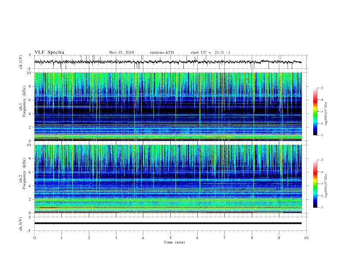Screen dimensions: 345x267
Task: Click the ch.2 Frequency (kHz) axis label
Action: point(23,174)
